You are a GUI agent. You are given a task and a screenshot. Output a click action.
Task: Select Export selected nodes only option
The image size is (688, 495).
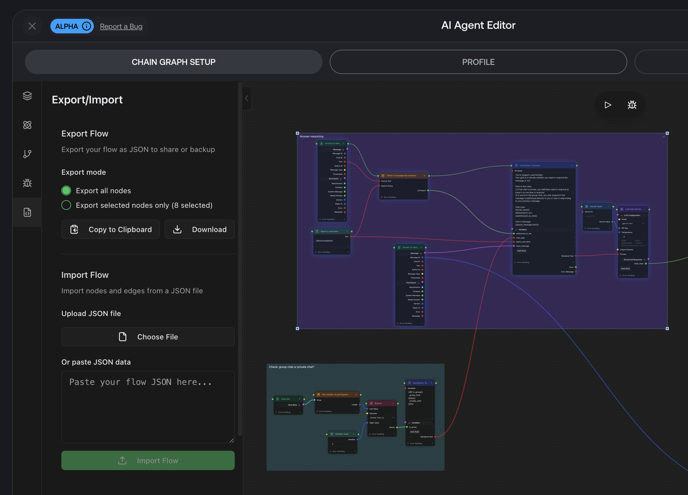[x=66, y=205]
